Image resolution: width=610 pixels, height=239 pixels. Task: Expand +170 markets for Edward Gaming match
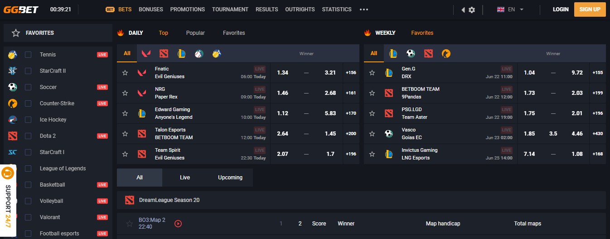(x=351, y=113)
